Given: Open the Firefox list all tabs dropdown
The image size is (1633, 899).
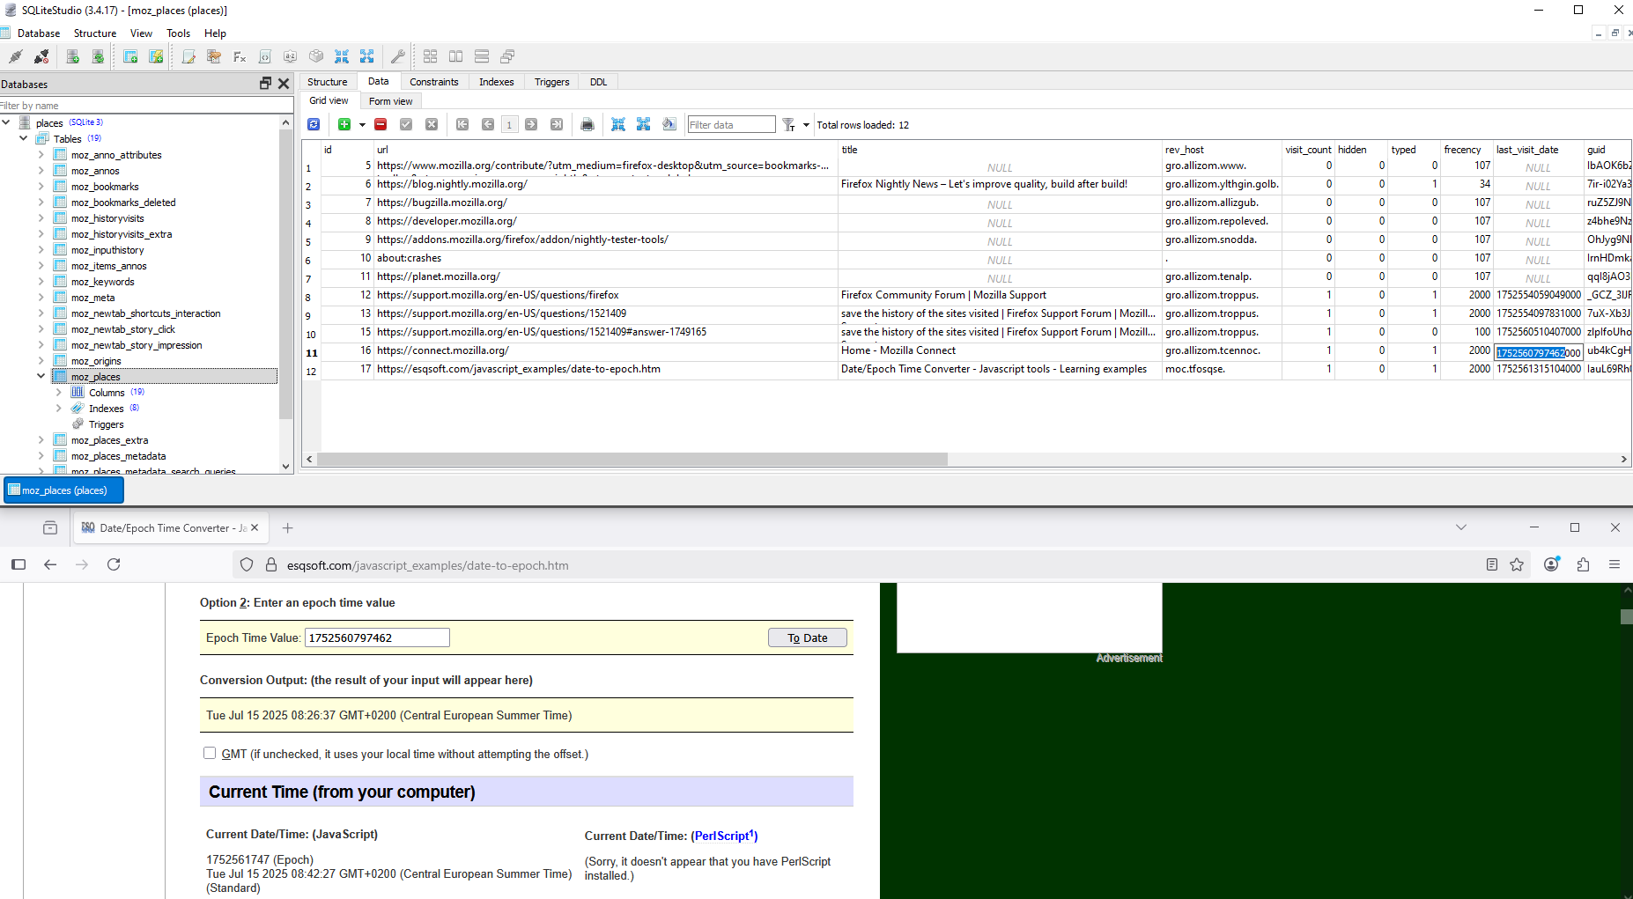Looking at the screenshot, I should (x=1461, y=527).
